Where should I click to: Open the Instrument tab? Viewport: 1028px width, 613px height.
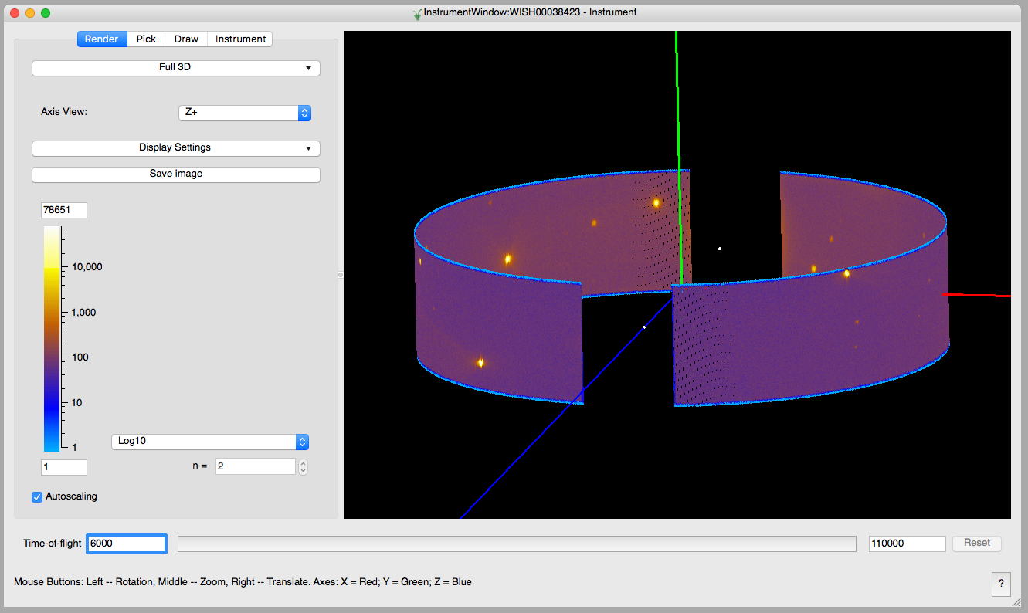240,39
